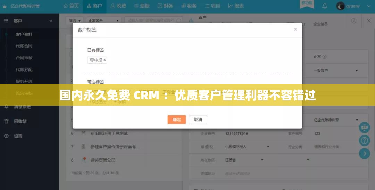Open 收费 in top navigation

[118, 6]
